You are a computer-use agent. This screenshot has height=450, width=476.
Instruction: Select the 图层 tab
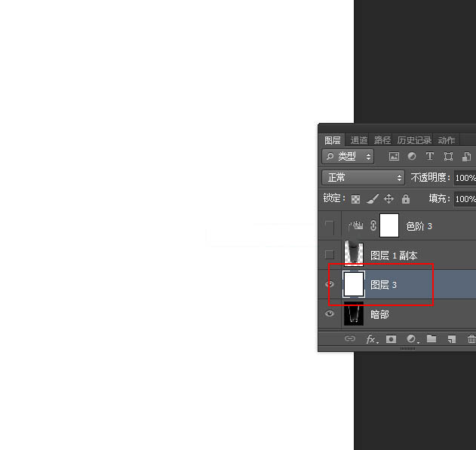click(333, 140)
